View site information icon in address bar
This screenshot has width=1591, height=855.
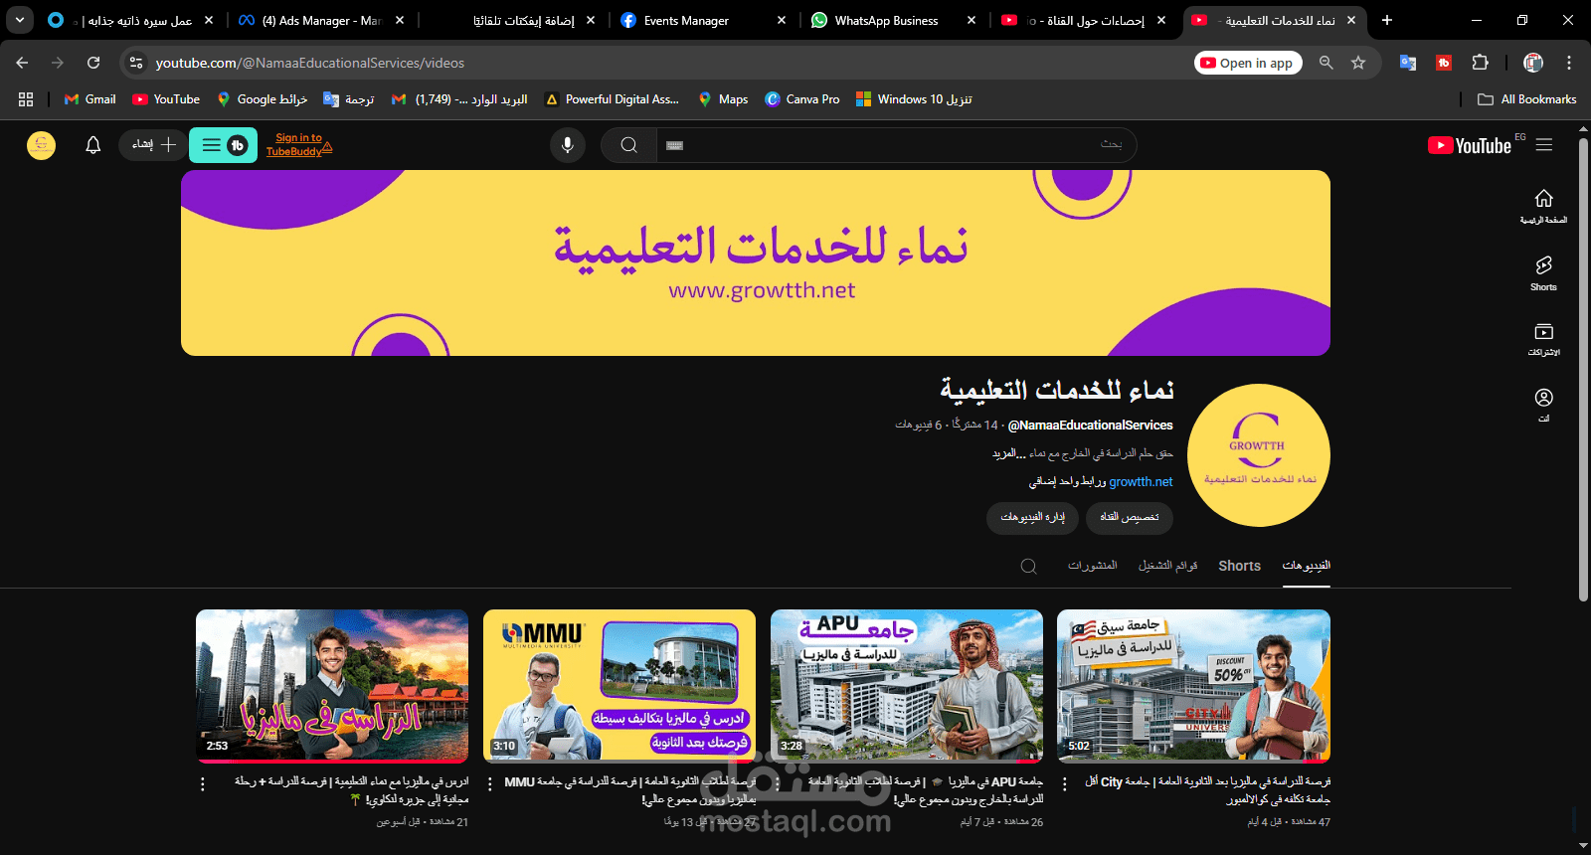[136, 63]
